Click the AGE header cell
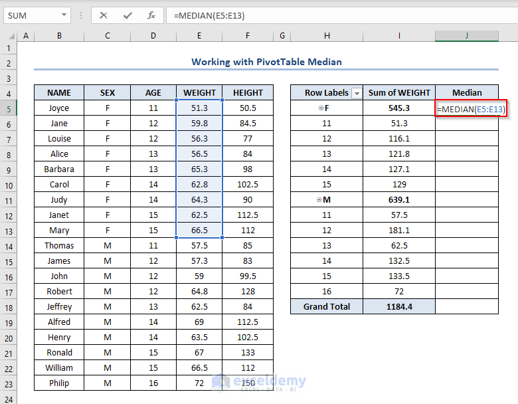This screenshot has height=404, width=518. coord(153,92)
